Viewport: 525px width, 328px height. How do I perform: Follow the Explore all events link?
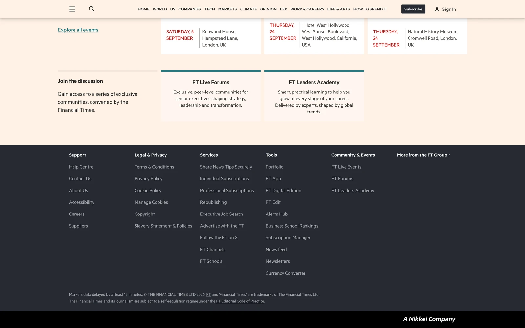coord(78,30)
